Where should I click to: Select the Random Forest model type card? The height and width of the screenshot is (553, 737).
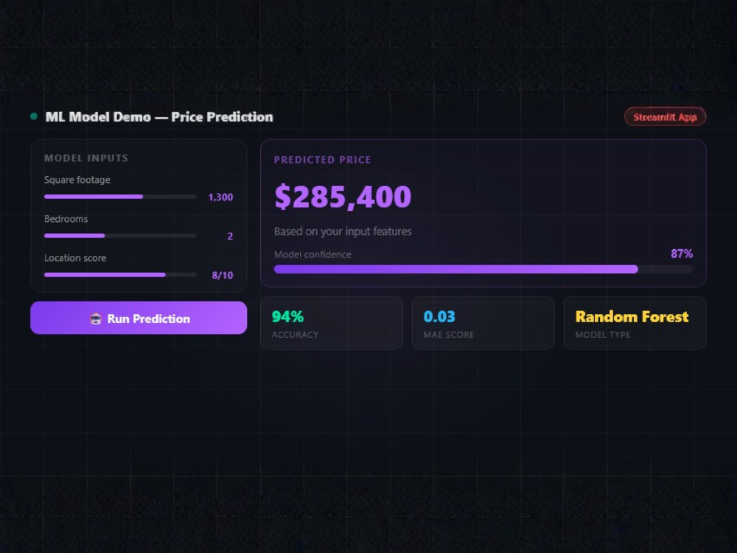point(635,323)
